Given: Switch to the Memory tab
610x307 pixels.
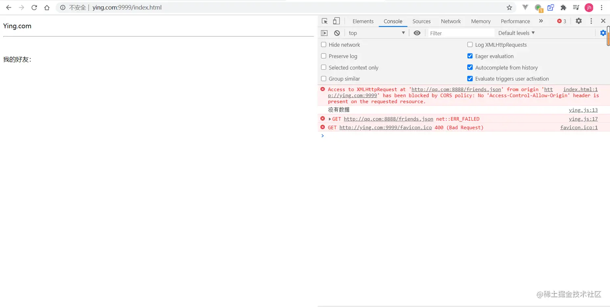Looking at the screenshot, I should click(481, 21).
